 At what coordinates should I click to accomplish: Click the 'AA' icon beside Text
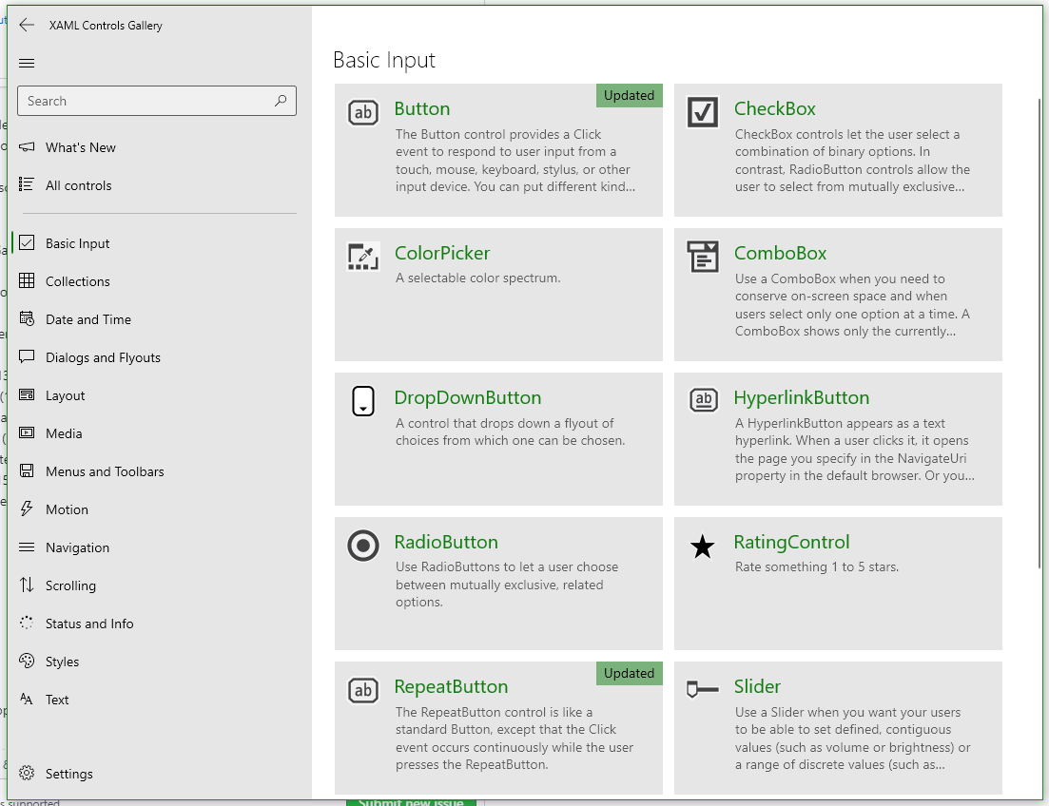[27, 700]
